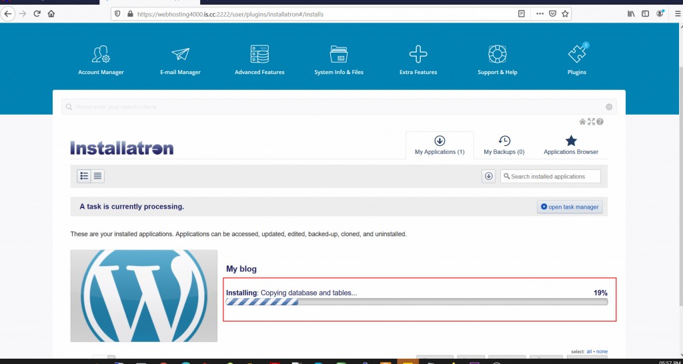Click 'A task is currently processing' message
The height and width of the screenshot is (364, 683).
pos(132,207)
